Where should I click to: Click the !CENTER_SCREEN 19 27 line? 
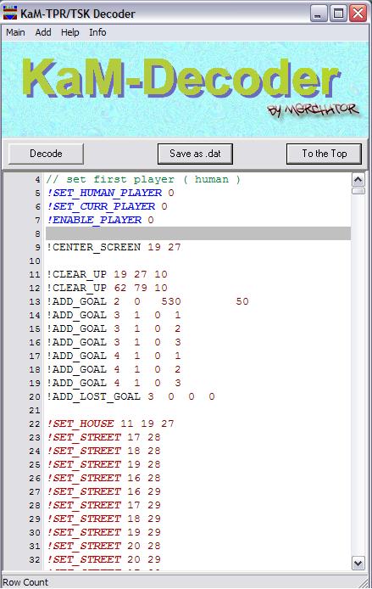[114, 247]
